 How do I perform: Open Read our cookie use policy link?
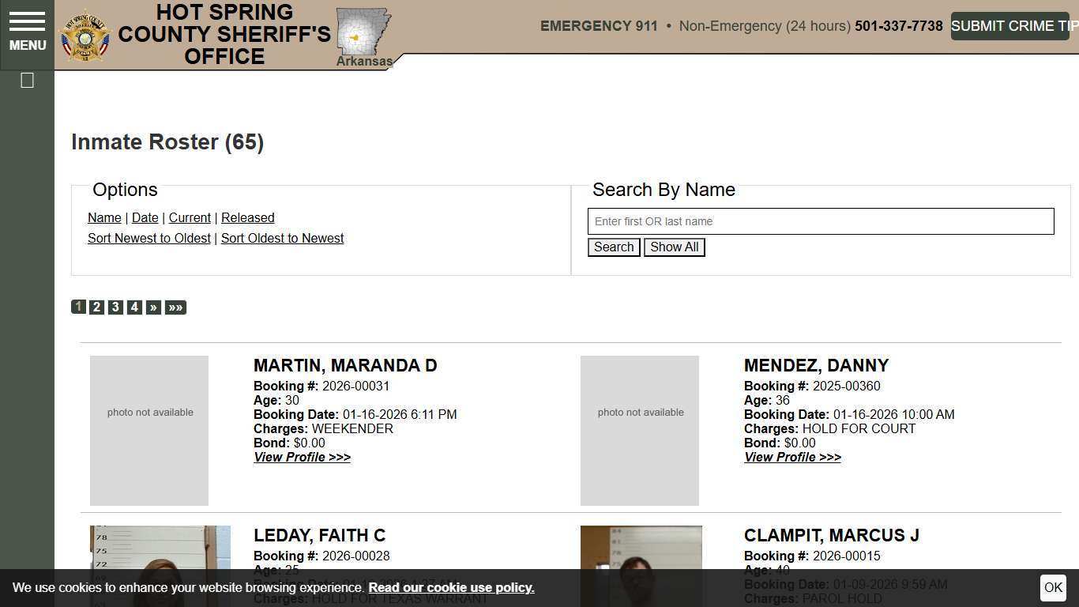451,587
